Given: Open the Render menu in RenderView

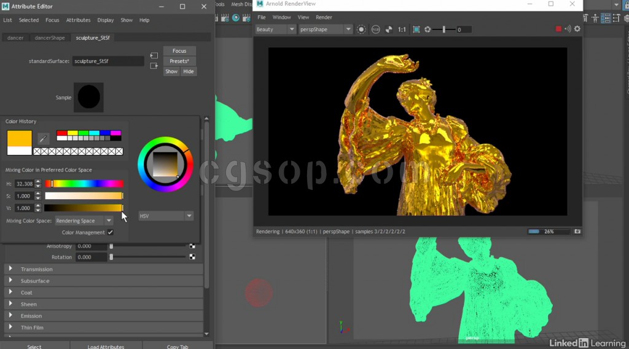Looking at the screenshot, I should [324, 17].
